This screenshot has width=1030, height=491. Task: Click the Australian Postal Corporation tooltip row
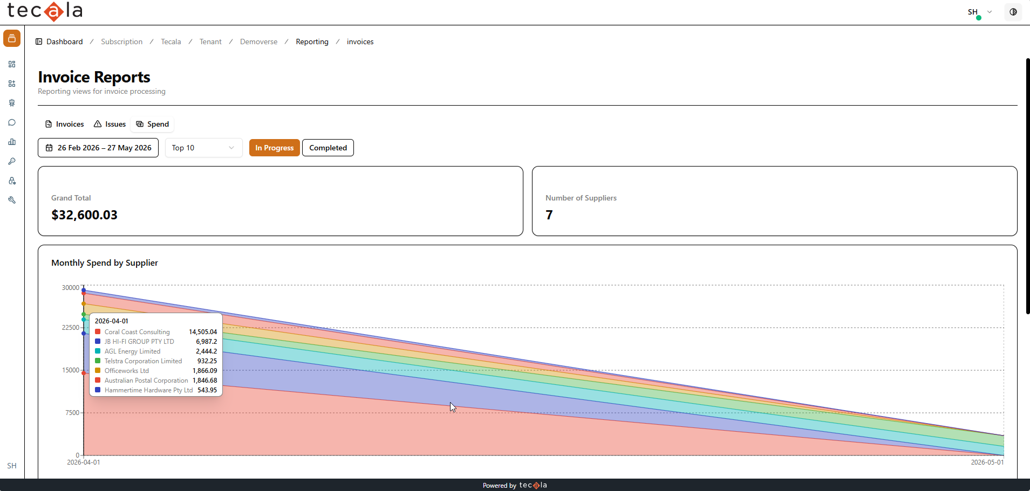(156, 381)
